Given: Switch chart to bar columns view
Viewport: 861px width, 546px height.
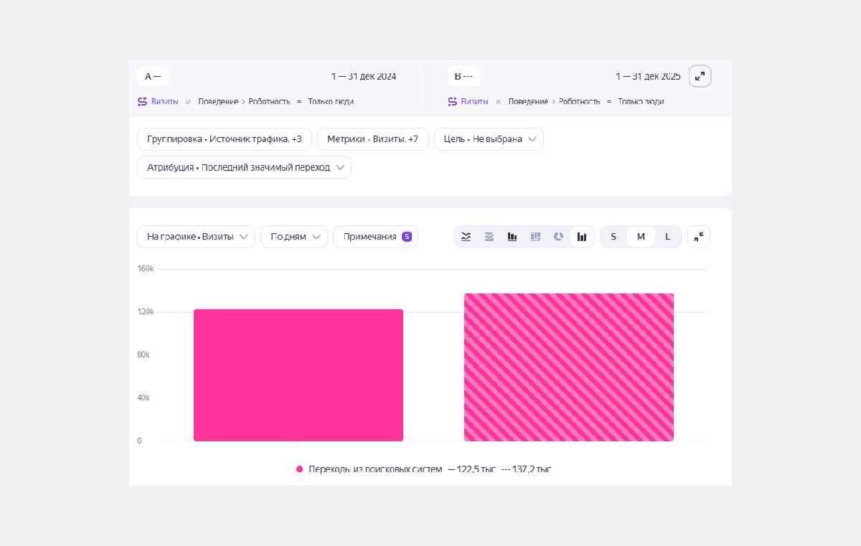Looking at the screenshot, I should (512, 237).
